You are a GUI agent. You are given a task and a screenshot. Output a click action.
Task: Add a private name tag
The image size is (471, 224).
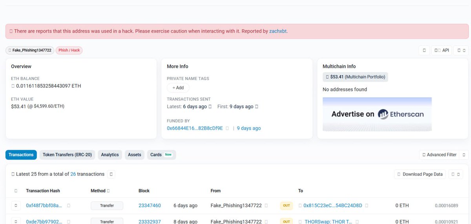tap(178, 88)
